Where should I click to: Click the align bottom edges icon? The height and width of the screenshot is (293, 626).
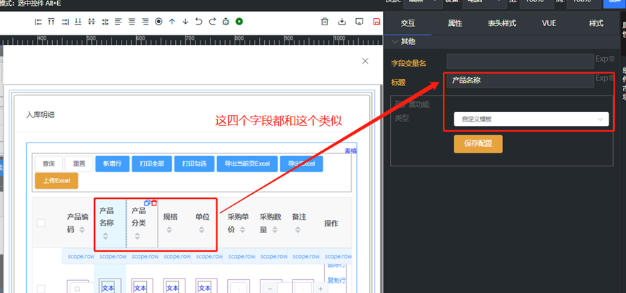78,22
